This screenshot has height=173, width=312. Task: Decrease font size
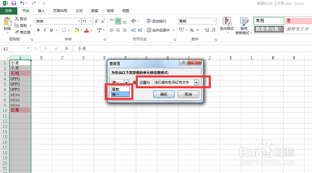point(103,21)
